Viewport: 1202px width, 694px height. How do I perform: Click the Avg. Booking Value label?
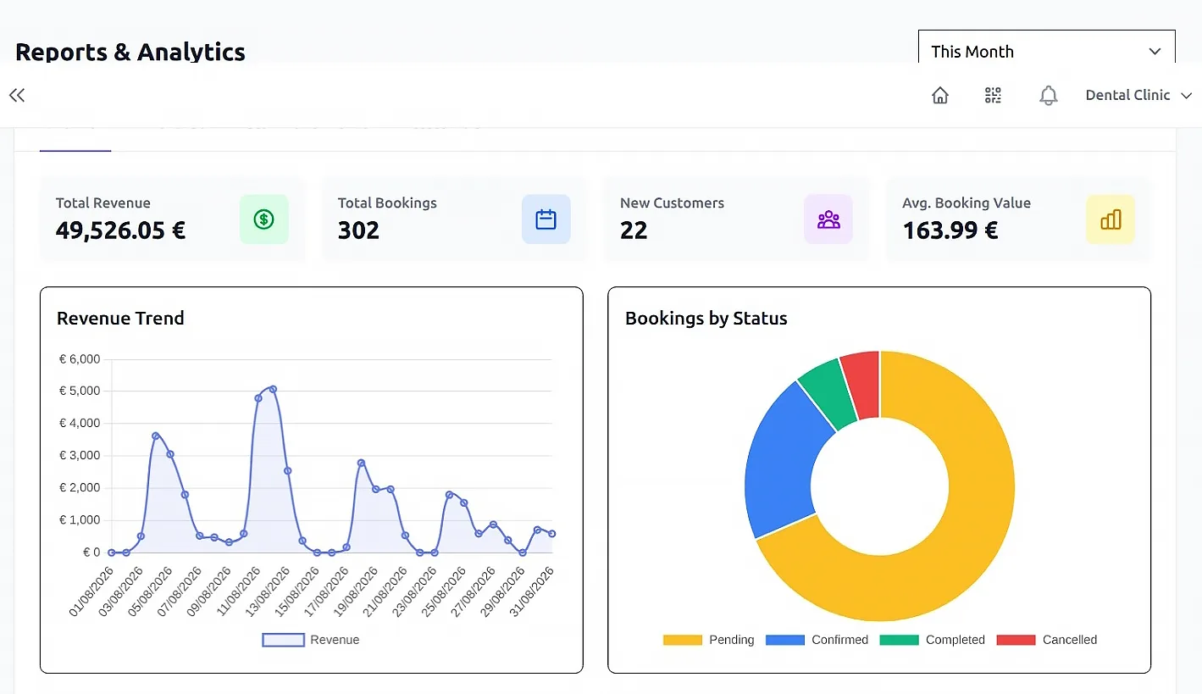[x=967, y=203]
